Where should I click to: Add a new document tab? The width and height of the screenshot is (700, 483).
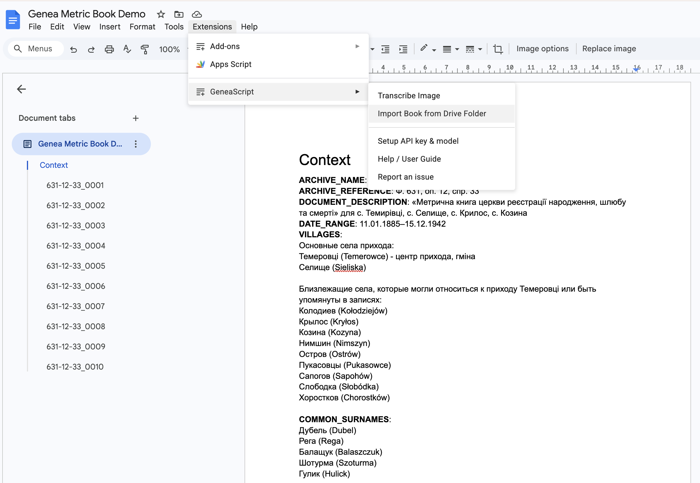click(x=135, y=118)
